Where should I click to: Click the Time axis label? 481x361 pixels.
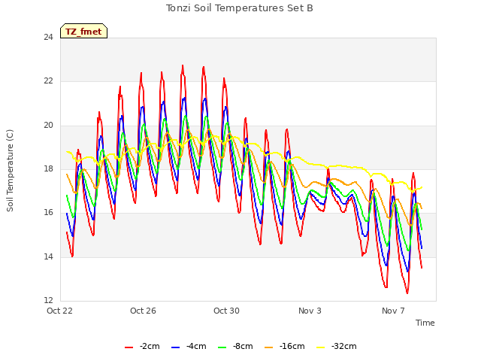click(x=425, y=323)
